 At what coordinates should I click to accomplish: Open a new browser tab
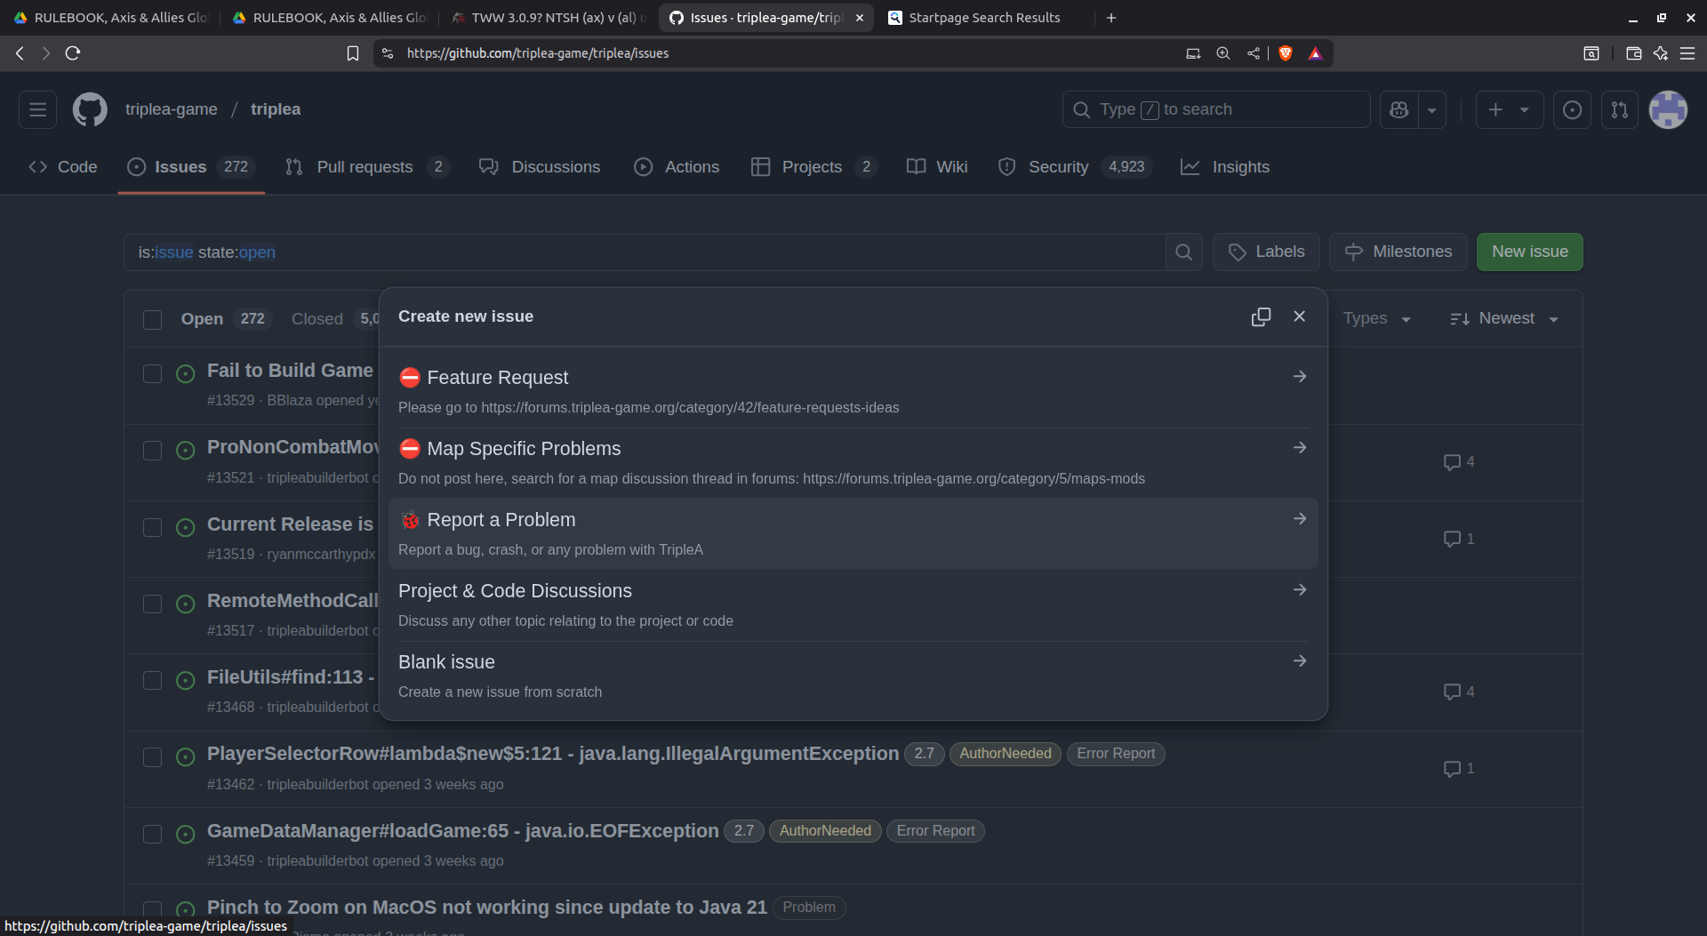coord(1111,18)
